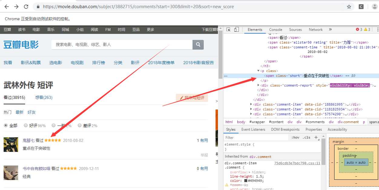The width and height of the screenshot is (379, 190).
Task: Select the Elements tab
Action: click(255, 29)
